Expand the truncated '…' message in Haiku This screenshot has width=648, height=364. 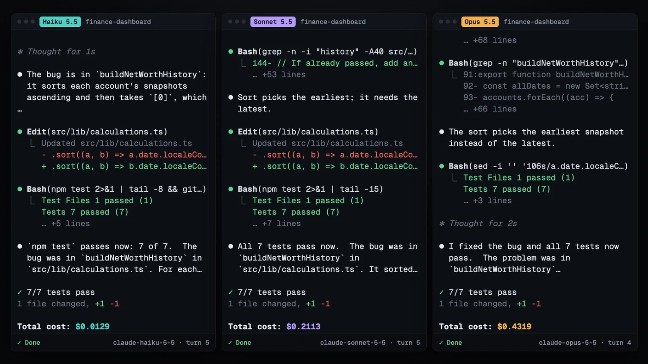click(20, 111)
